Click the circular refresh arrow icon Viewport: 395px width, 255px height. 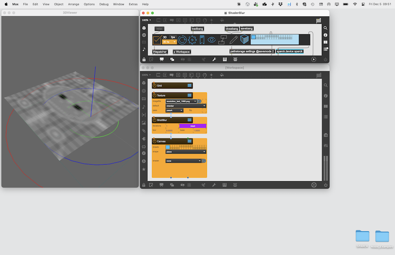pyautogui.click(x=182, y=39)
